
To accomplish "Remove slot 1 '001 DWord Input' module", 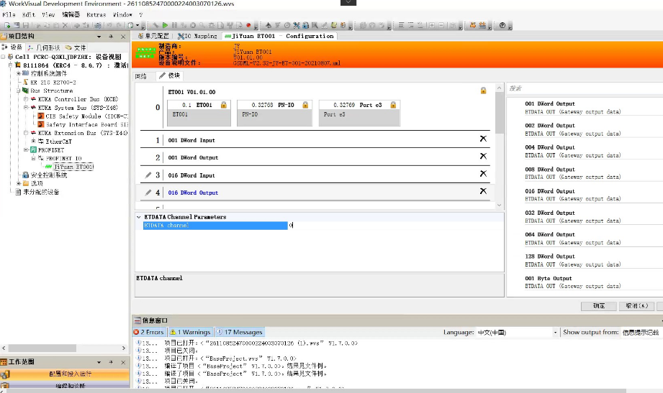I will [x=483, y=139].
